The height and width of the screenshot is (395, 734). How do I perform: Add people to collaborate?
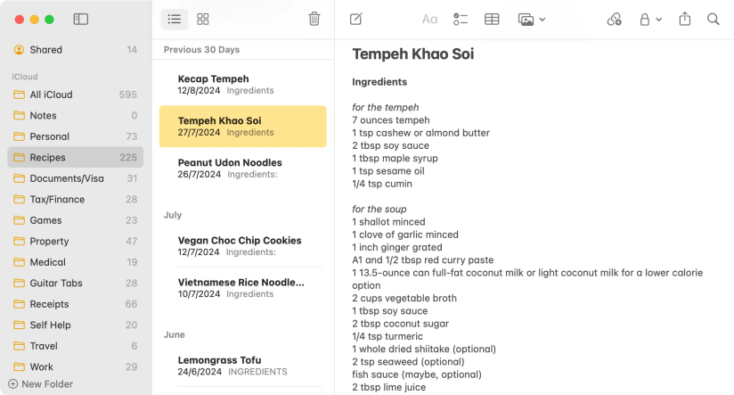click(614, 19)
